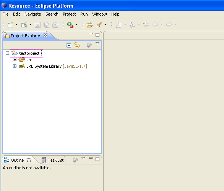Select JRE System Library [JavaSE-1.7]
This screenshot has width=224, height=191.
coord(57,66)
